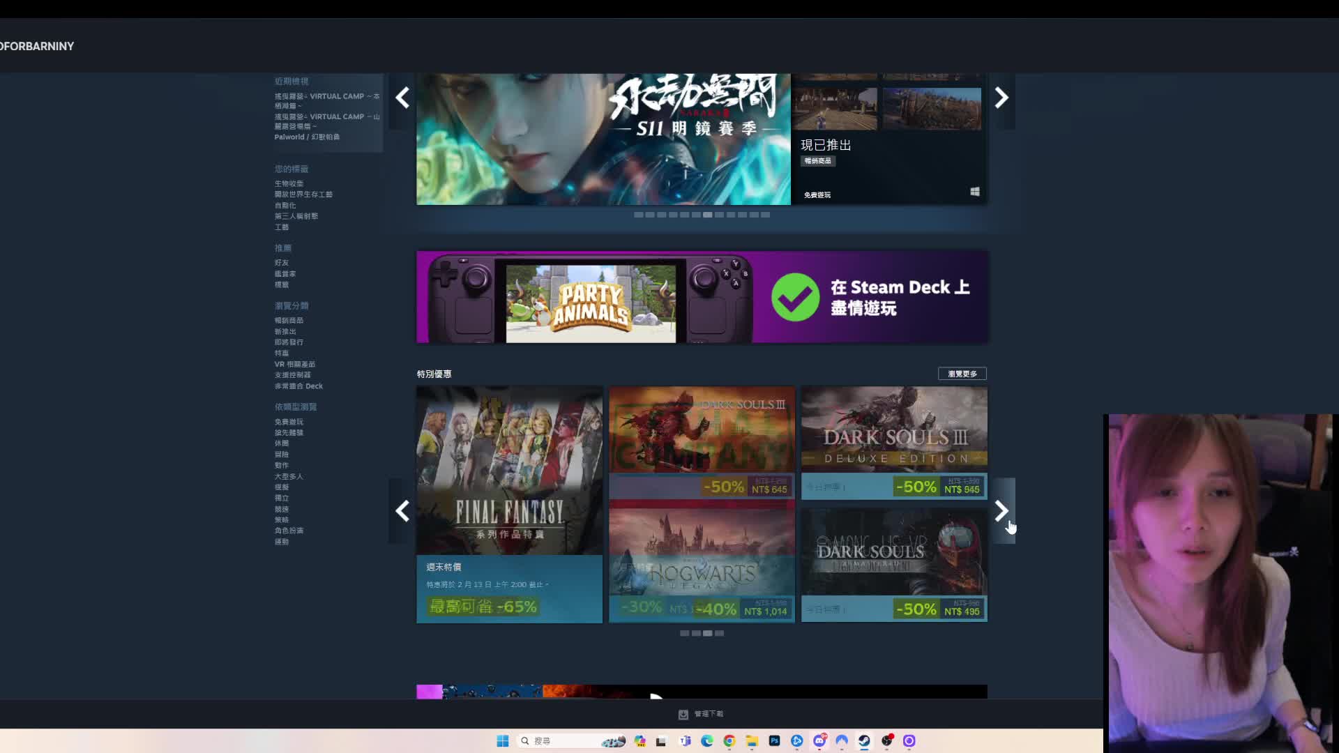This screenshot has height=753, width=1339.
Task: Launch Microsoft Teams from taskbar
Action: [x=686, y=740]
